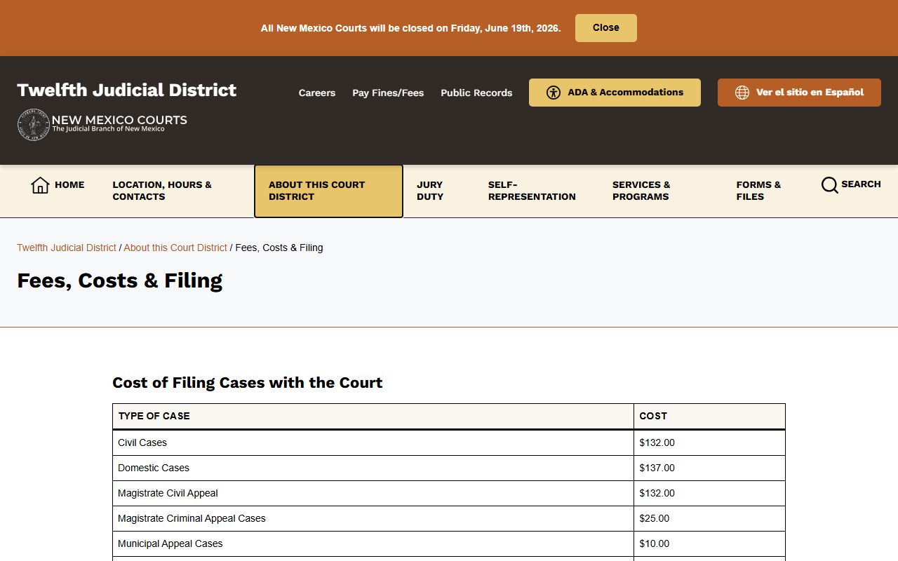898x561 pixels.
Task: Switch to the Spanish site
Action: (x=799, y=93)
